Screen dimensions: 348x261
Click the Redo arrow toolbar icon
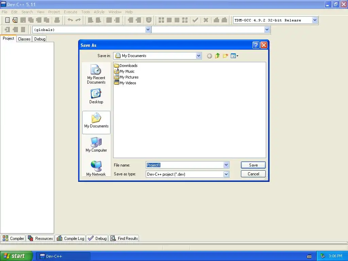[x=78, y=20]
